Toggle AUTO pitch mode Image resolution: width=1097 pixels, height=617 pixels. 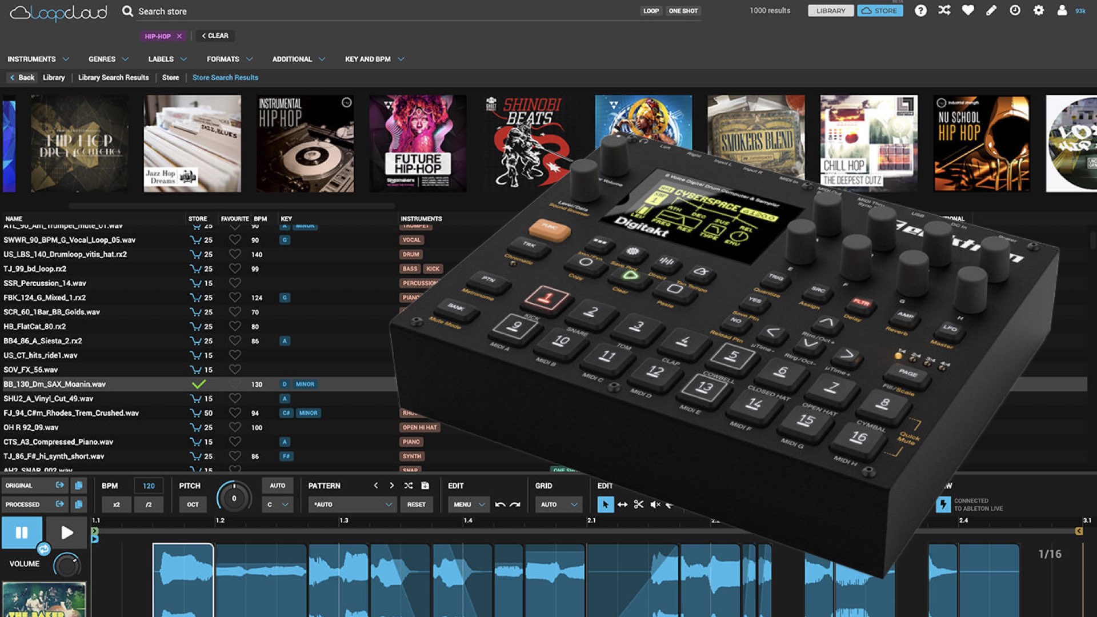coord(278,486)
